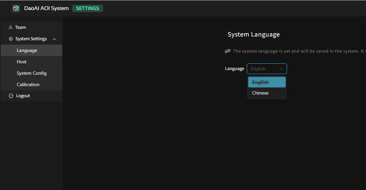Viewport: 366px width, 190px height.
Task: Click the System Settings menu label
Action: (31, 39)
